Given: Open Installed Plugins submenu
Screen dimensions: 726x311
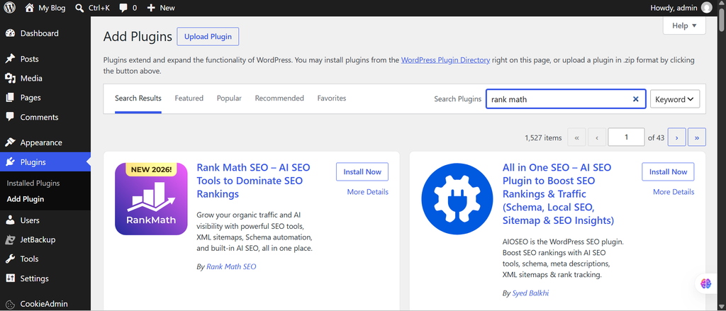Looking at the screenshot, I should pos(33,183).
